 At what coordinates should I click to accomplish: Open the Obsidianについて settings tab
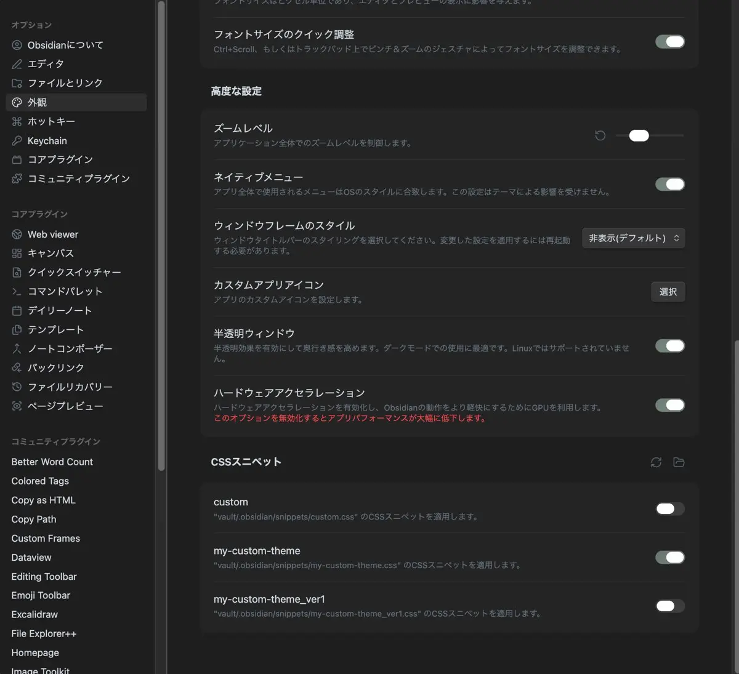coord(76,45)
